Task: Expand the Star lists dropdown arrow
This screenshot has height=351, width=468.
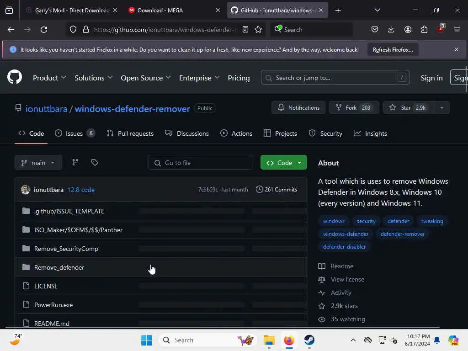Action: point(442,107)
